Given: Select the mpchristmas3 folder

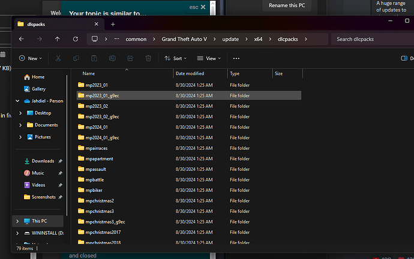Looking at the screenshot, I should pyautogui.click(x=189, y=211).
